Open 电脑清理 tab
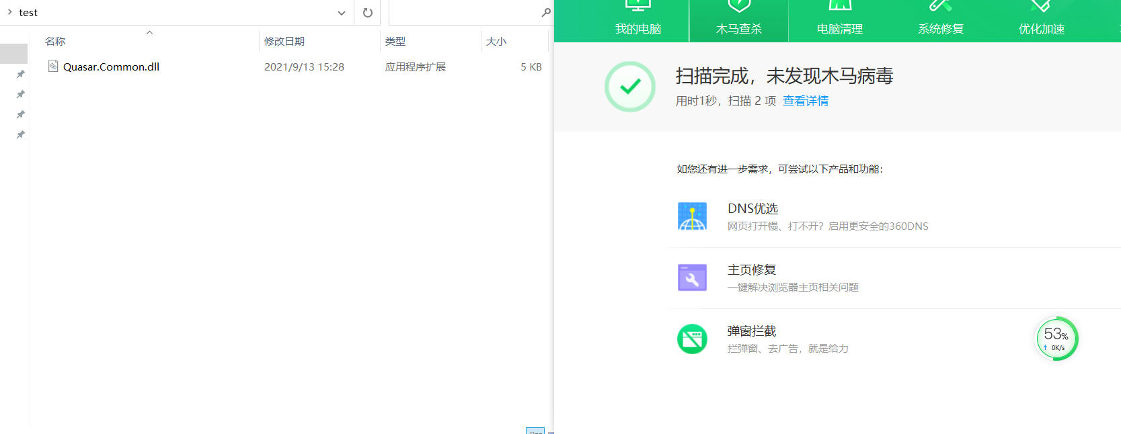1121x434 pixels. pyautogui.click(x=840, y=20)
